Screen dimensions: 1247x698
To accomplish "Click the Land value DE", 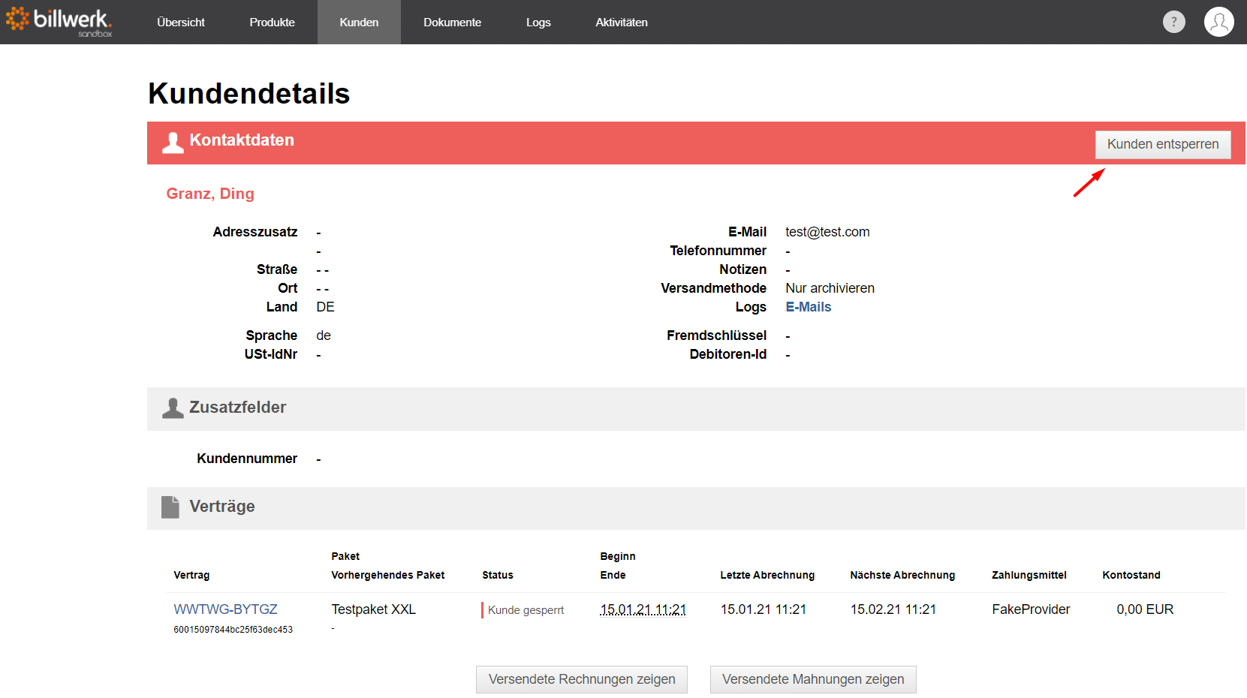I will 325,307.
